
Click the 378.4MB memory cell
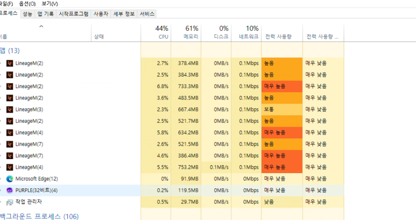pos(186,63)
